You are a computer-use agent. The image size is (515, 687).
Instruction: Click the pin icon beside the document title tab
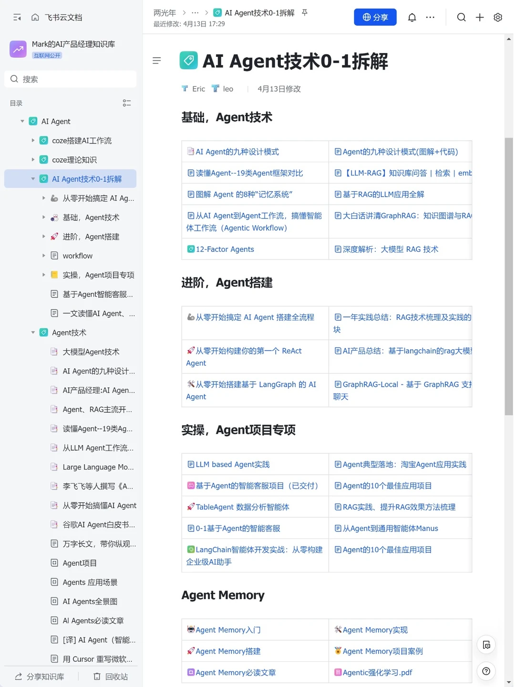coord(305,12)
